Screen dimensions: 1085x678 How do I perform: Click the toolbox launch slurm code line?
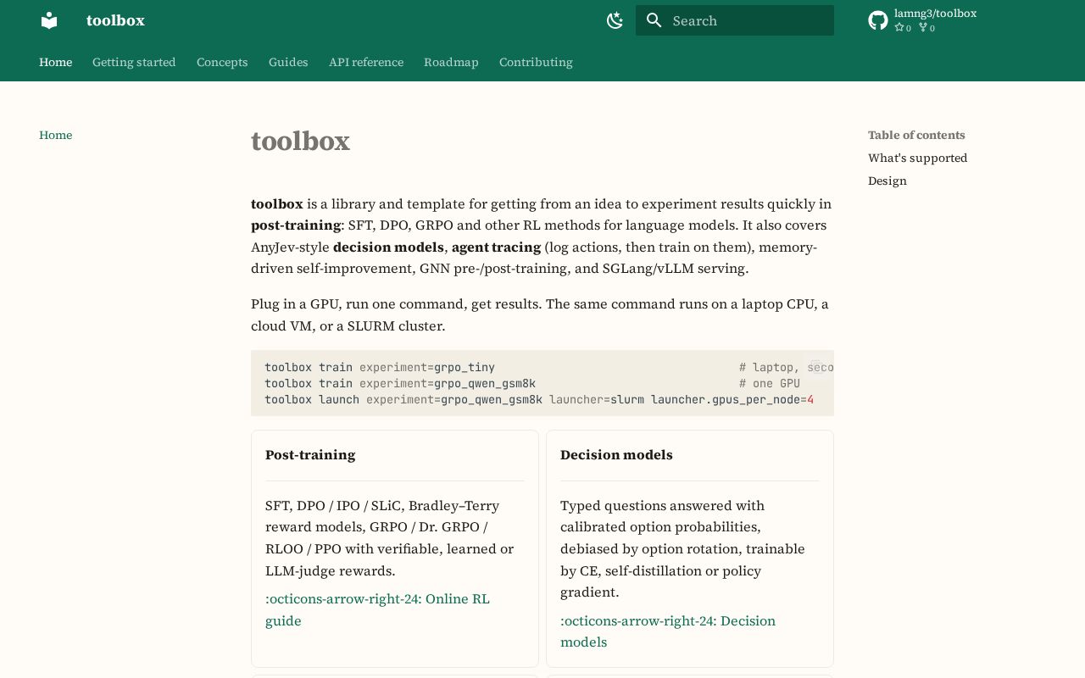click(539, 399)
